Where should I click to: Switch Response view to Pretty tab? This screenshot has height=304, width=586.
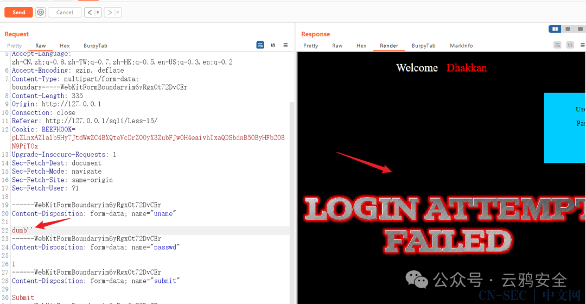pyautogui.click(x=310, y=46)
